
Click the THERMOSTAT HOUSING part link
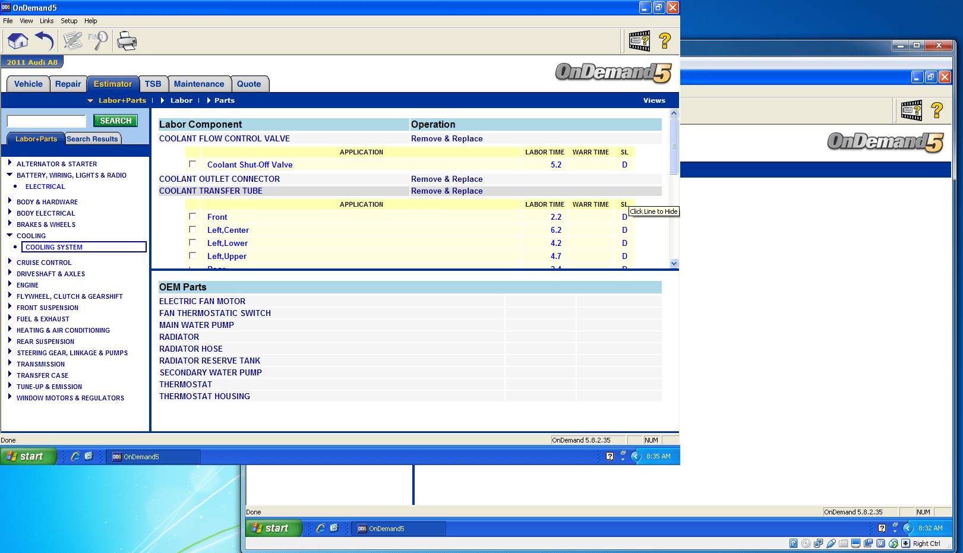(x=204, y=396)
